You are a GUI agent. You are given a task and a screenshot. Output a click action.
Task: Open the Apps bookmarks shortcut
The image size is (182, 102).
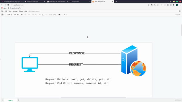(4, 8)
